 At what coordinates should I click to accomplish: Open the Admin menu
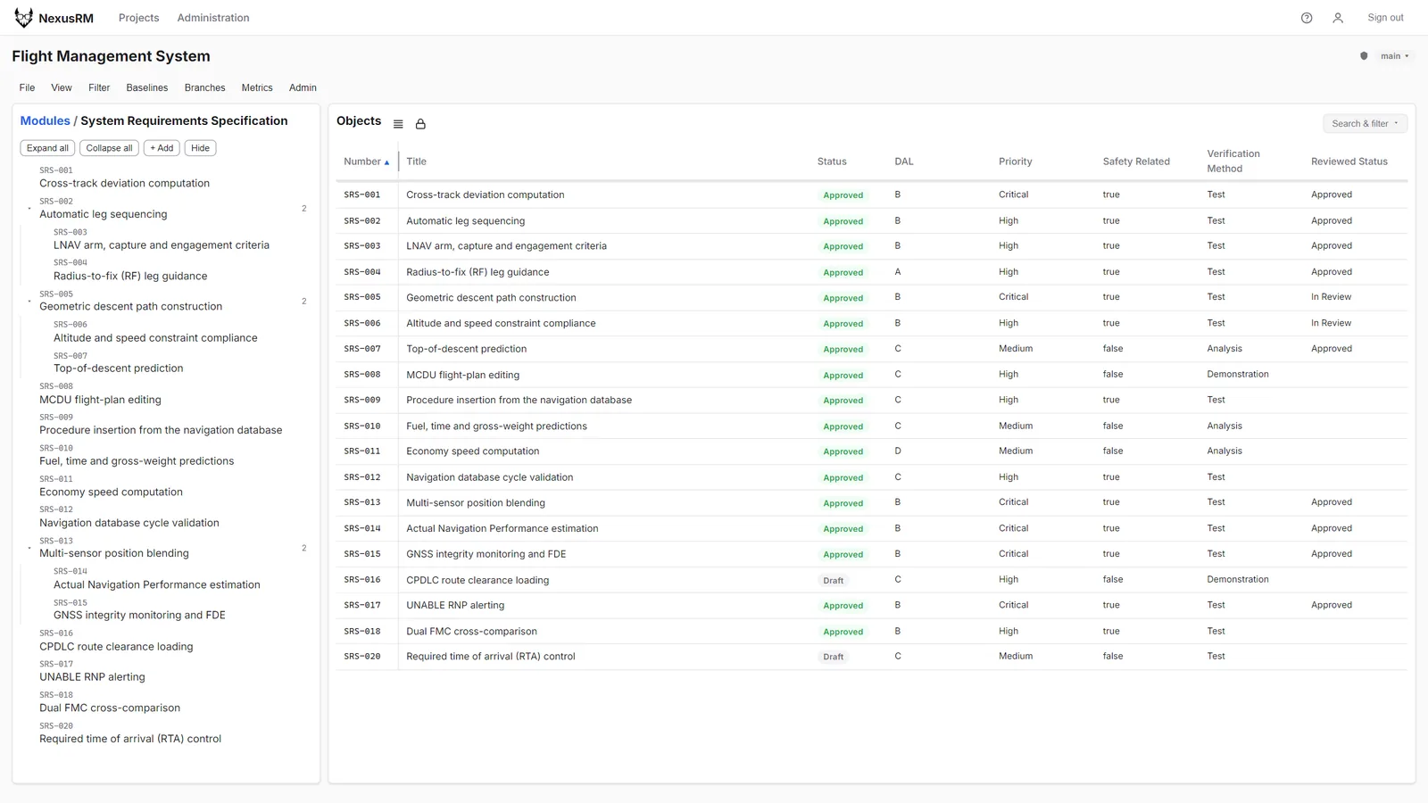(x=303, y=87)
